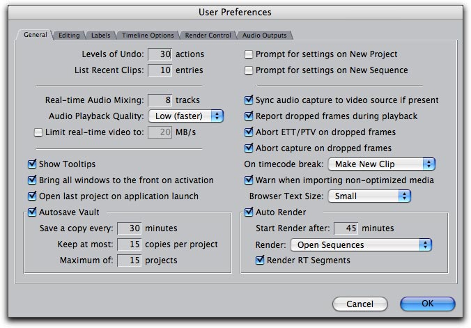Open the Labels tab
Image resolution: width=471 pixels, height=328 pixels.
click(x=101, y=35)
